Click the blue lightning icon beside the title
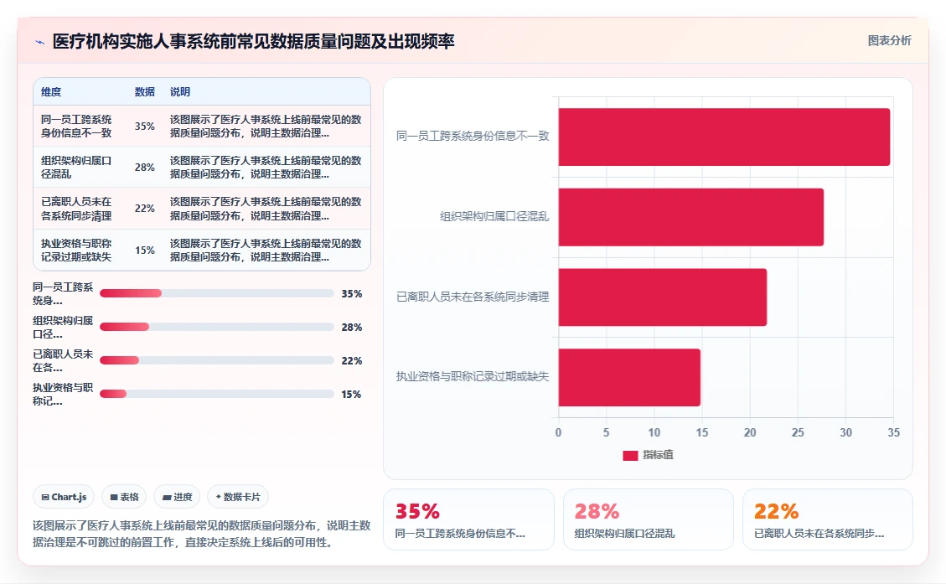946x584 pixels. (40, 42)
